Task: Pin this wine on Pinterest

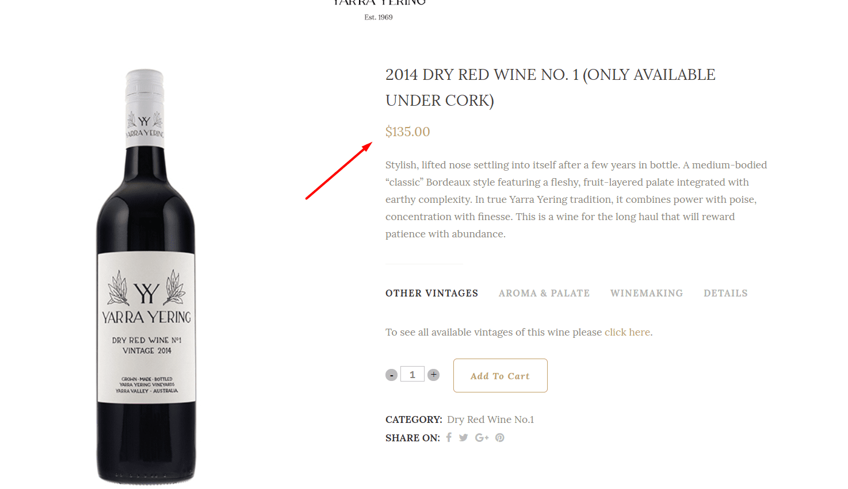Action: point(500,438)
